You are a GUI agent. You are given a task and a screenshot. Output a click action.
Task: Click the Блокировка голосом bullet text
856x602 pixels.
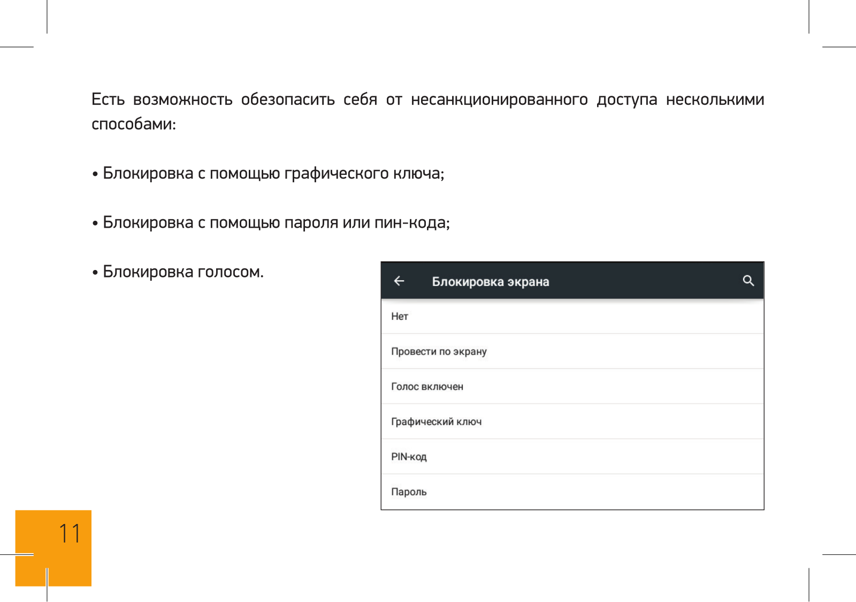tap(178, 272)
